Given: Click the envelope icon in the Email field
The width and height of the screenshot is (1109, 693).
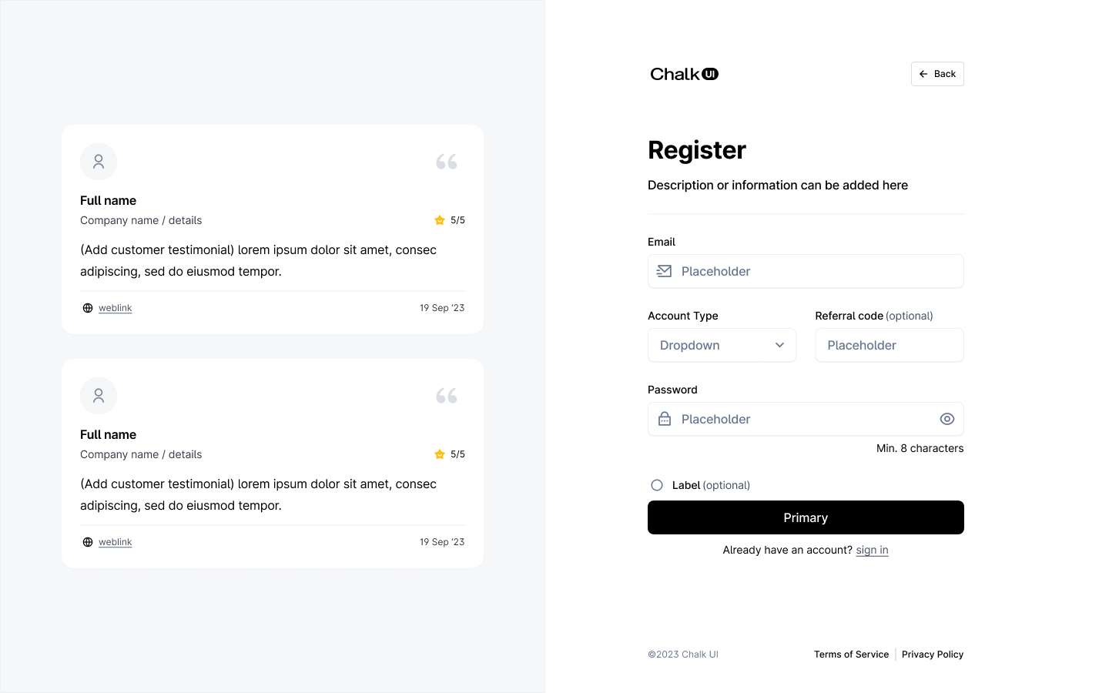Looking at the screenshot, I should (x=663, y=271).
